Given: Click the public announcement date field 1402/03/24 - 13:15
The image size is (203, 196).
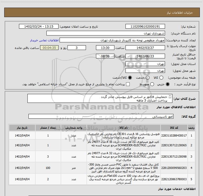Looking at the screenshot, I should [39, 26].
